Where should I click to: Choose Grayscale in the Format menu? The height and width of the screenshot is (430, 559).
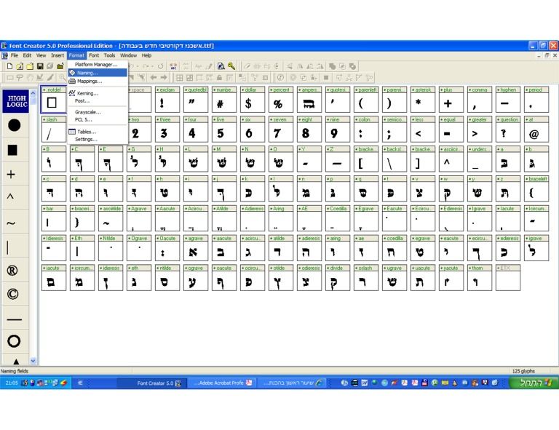(x=98, y=112)
